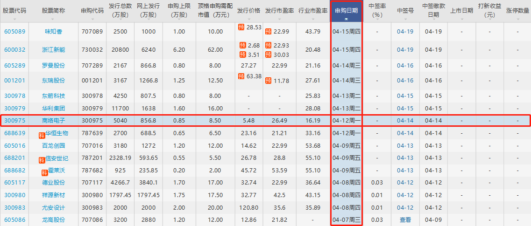This screenshot has height=226, width=531.
Task: Click the 预 badge beside P/E 30.03
Action: [269, 55]
